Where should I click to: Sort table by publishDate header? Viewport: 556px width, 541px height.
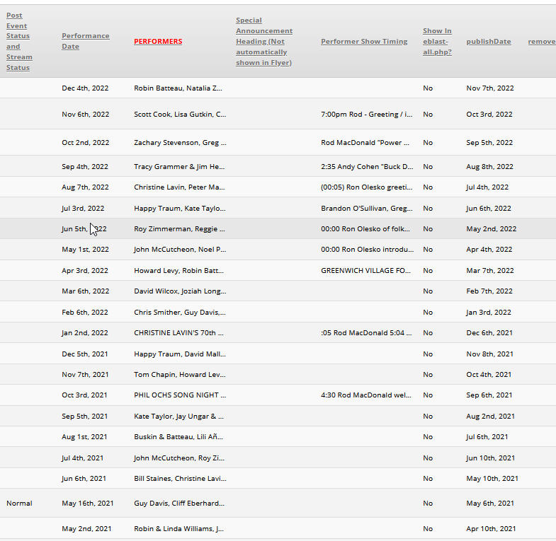488,41
